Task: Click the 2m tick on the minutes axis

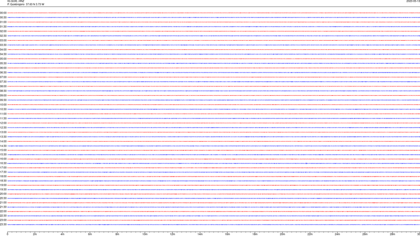Action: pos(35,234)
